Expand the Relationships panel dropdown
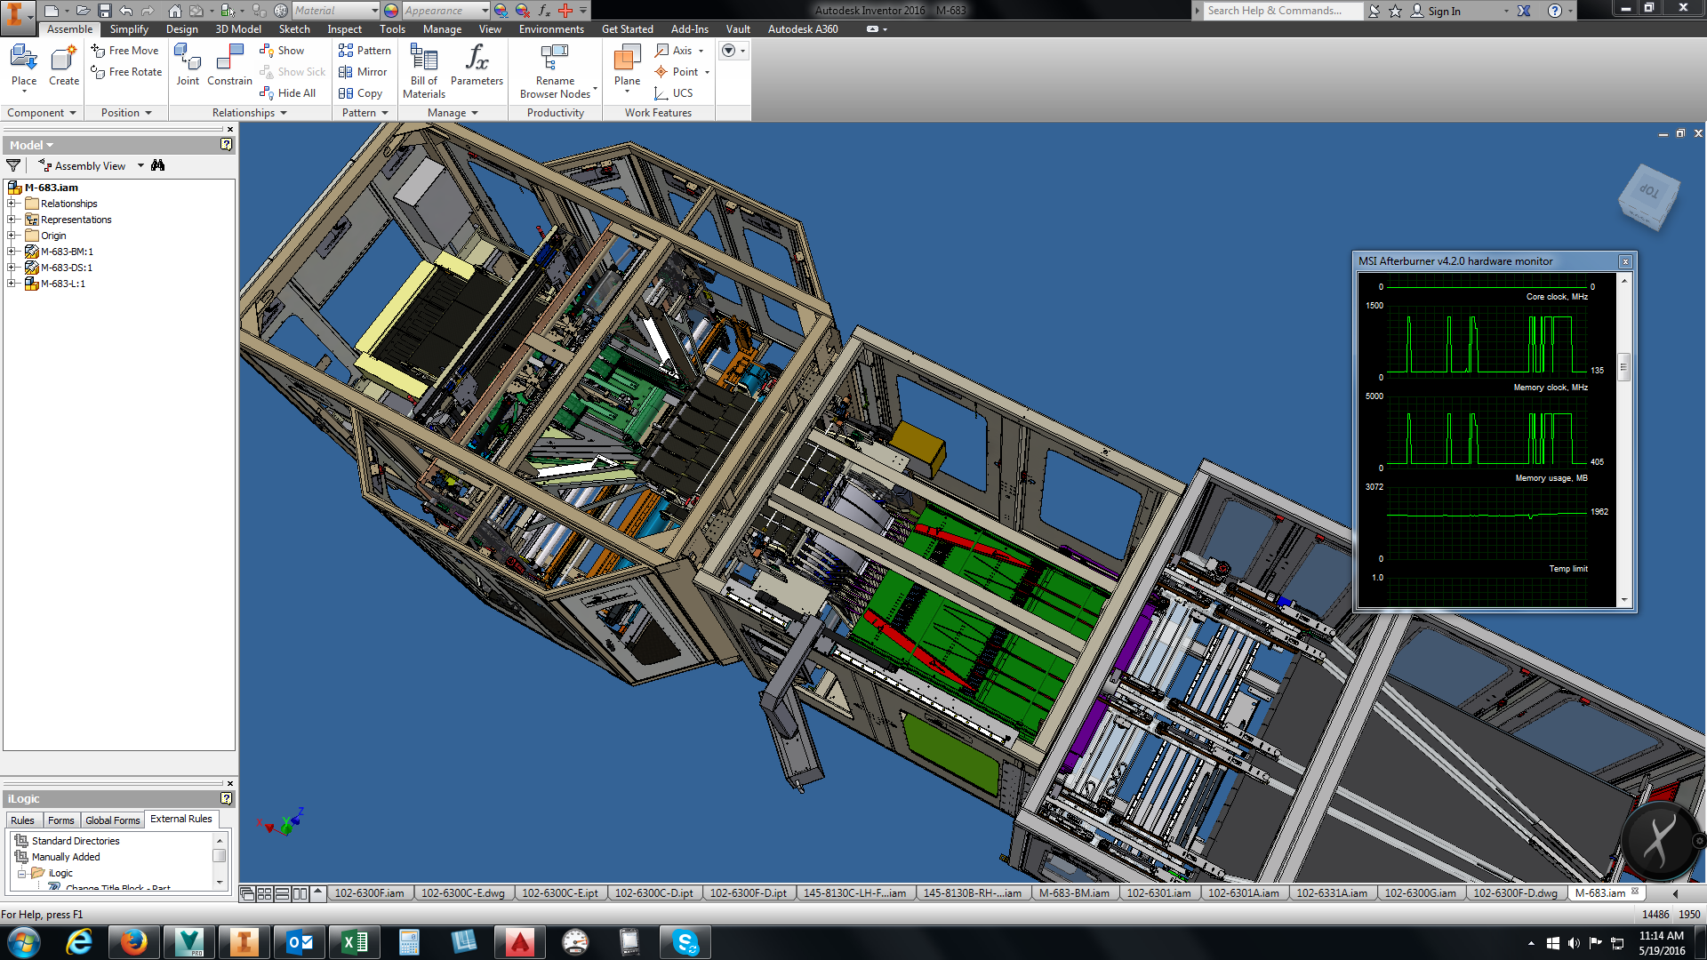Viewport: 1707px width, 960px height. pyautogui.click(x=249, y=113)
